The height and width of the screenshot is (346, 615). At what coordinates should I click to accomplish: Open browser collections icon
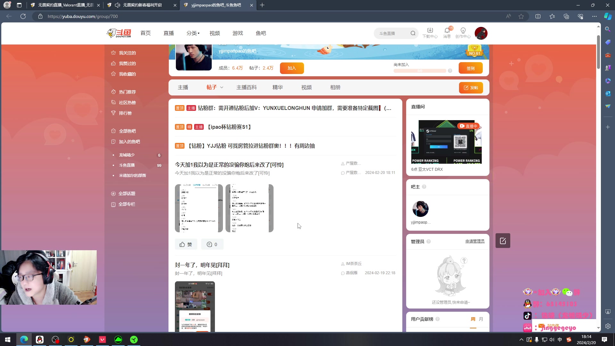566,16
